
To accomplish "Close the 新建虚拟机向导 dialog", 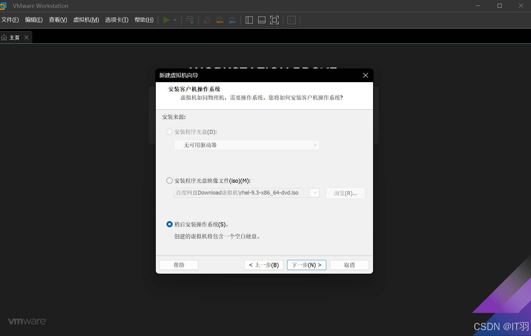I will tap(365, 75).
